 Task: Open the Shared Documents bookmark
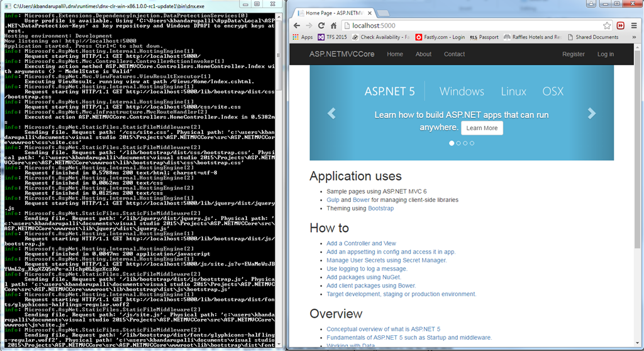pos(592,37)
